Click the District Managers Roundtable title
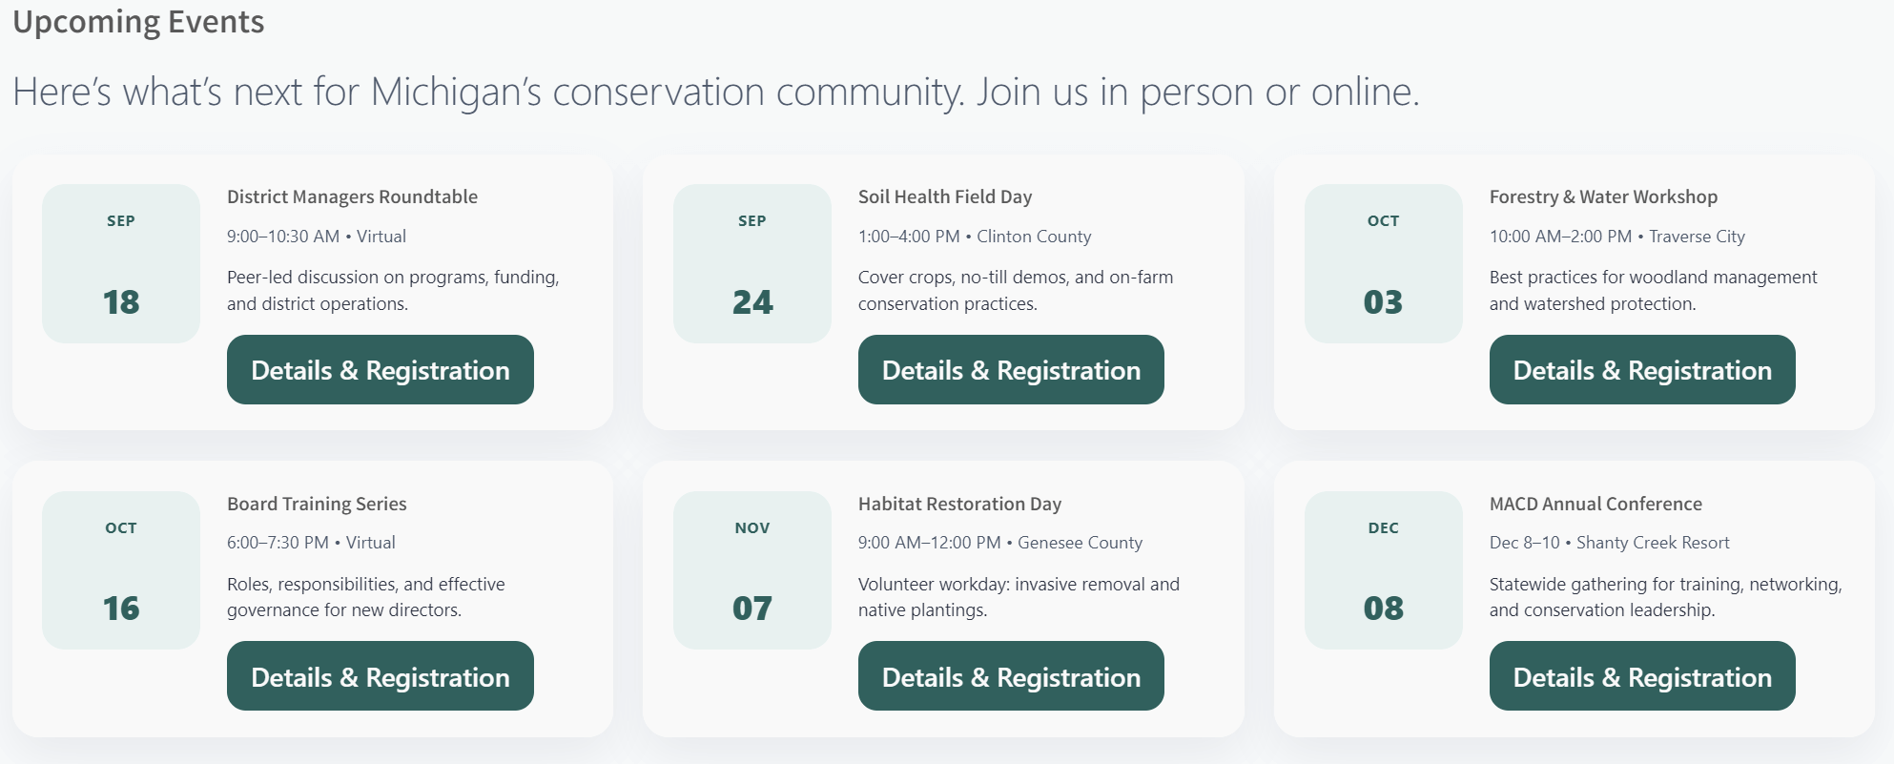This screenshot has width=1894, height=764. [352, 197]
